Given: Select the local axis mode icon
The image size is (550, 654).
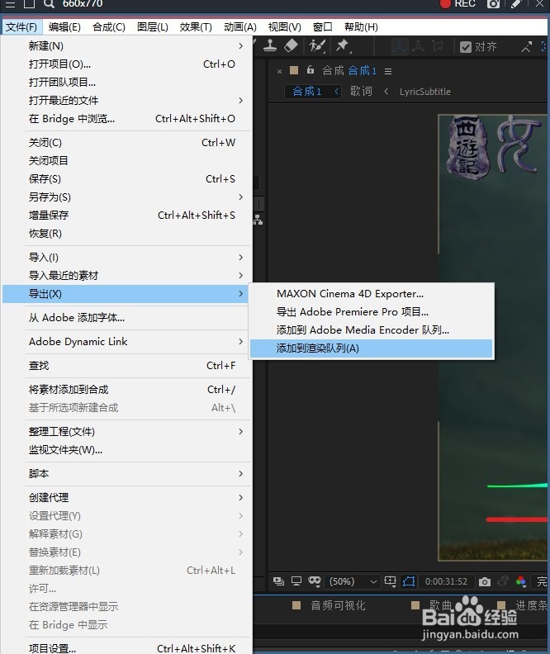Looking at the screenshot, I should click(399, 46).
